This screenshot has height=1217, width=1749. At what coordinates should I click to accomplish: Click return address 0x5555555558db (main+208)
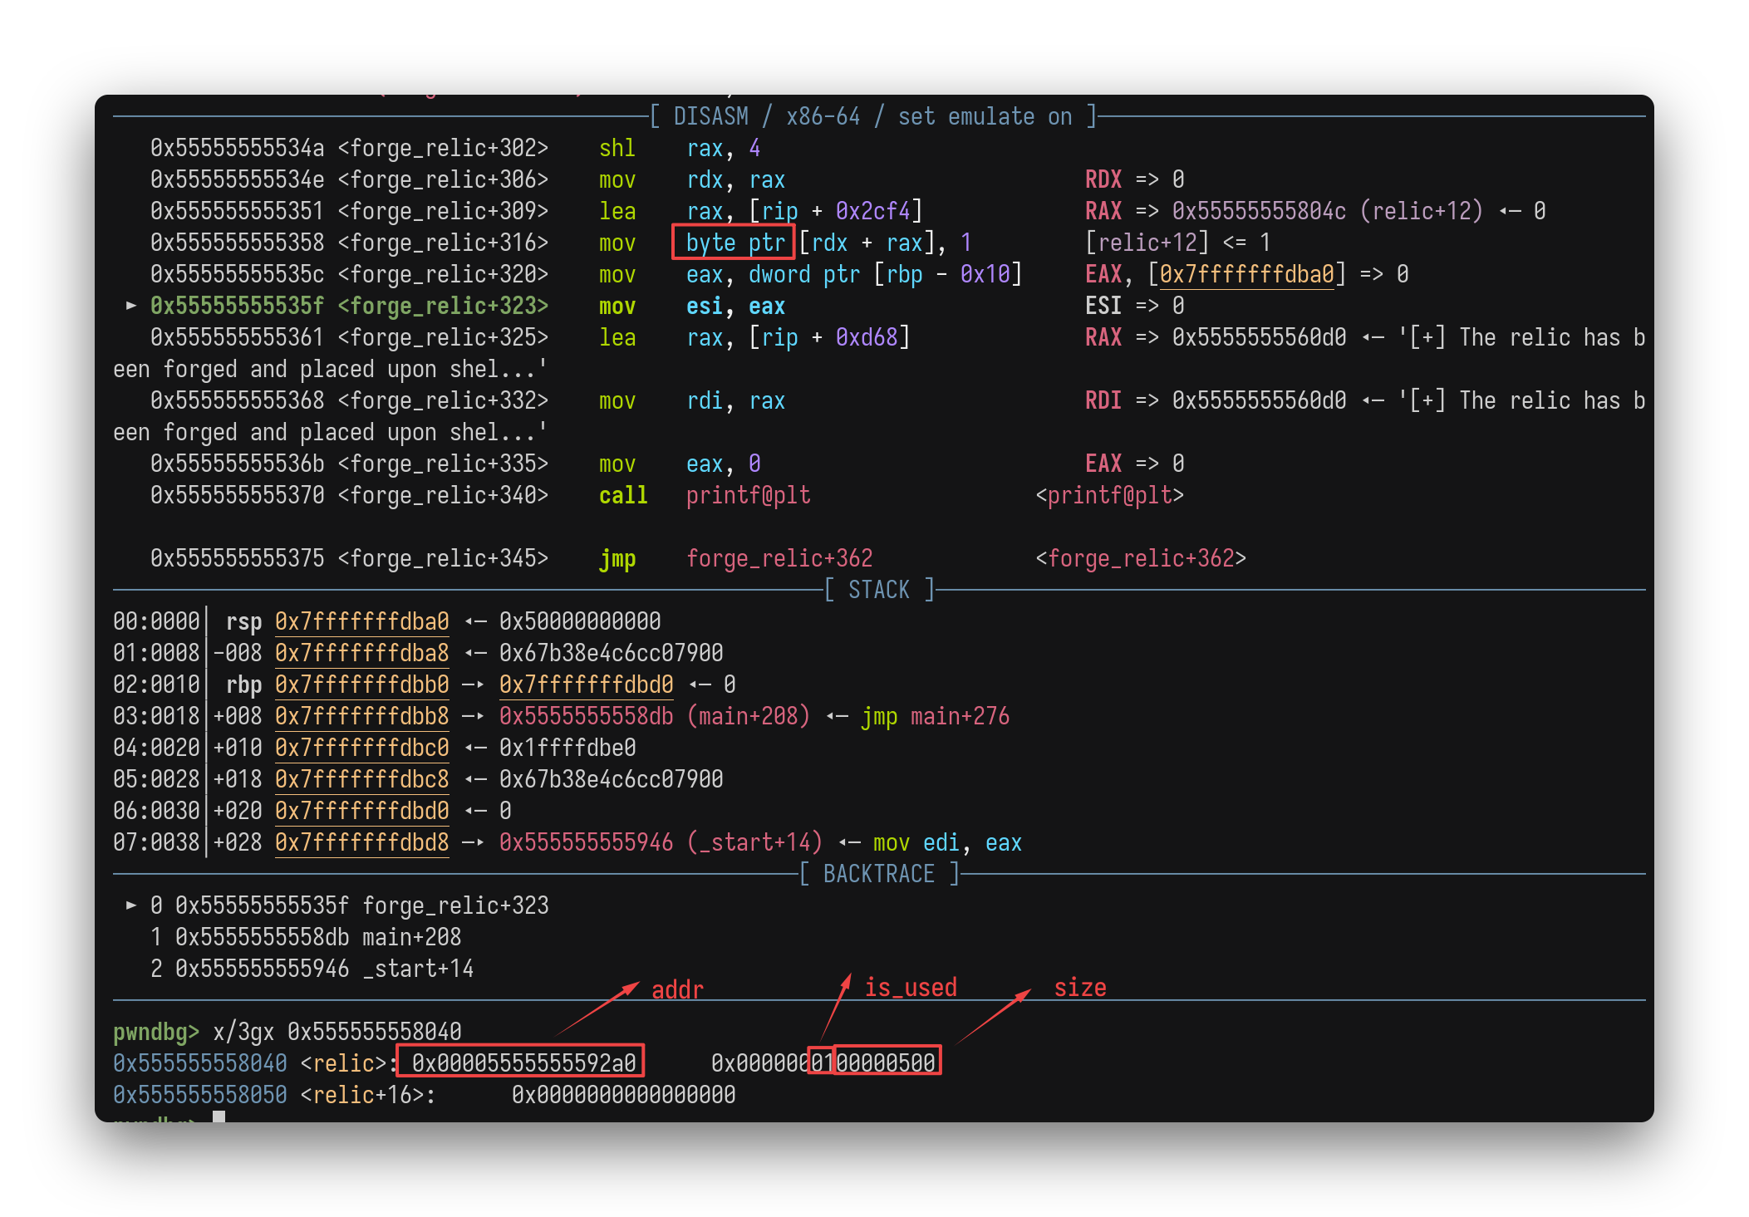(654, 716)
